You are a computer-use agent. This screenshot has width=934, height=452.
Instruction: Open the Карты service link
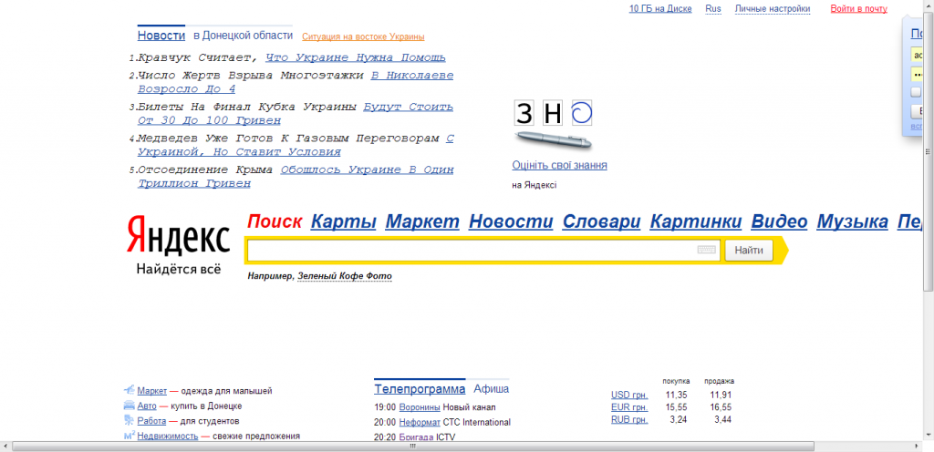(344, 221)
